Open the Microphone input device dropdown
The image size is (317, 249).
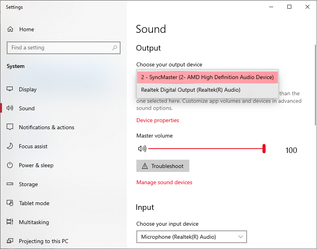coord(191,237)
